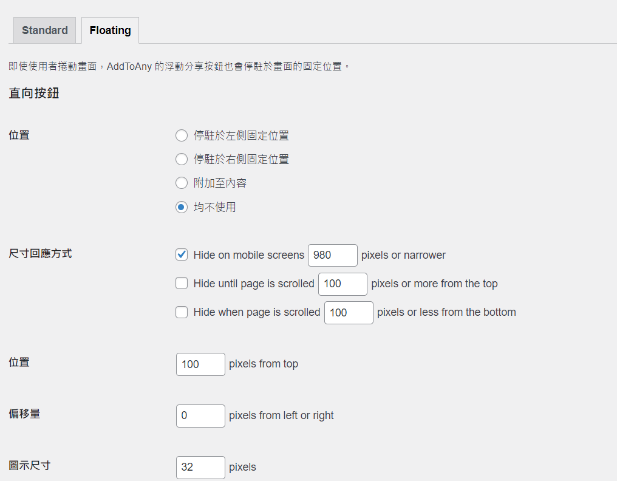Click the pixels or less from the bottom field

coord(349,313)
